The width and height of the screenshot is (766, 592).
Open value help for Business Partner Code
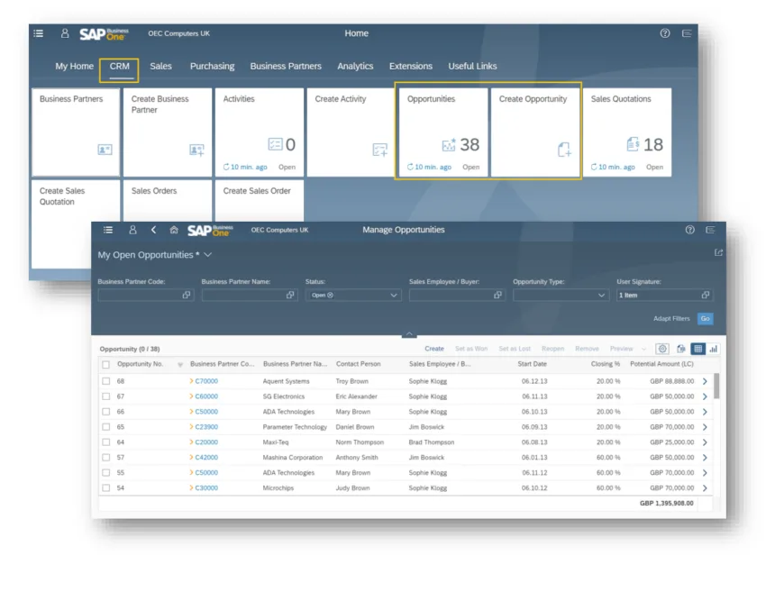point(186,295)
